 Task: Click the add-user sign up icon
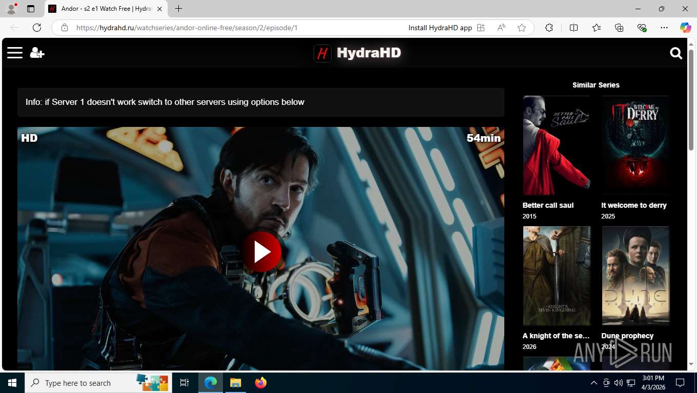pos(37,53)
